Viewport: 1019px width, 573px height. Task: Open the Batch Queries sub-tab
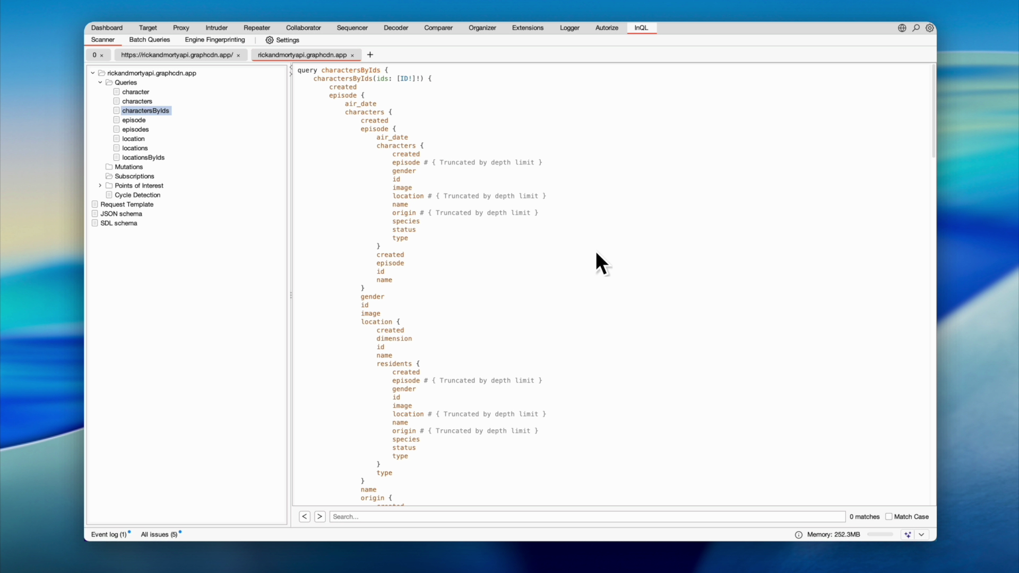coord(149,40)
